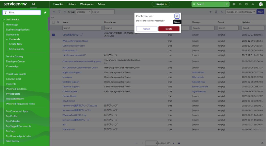
Task: Click the Name column search field
Action: (82, 28)
